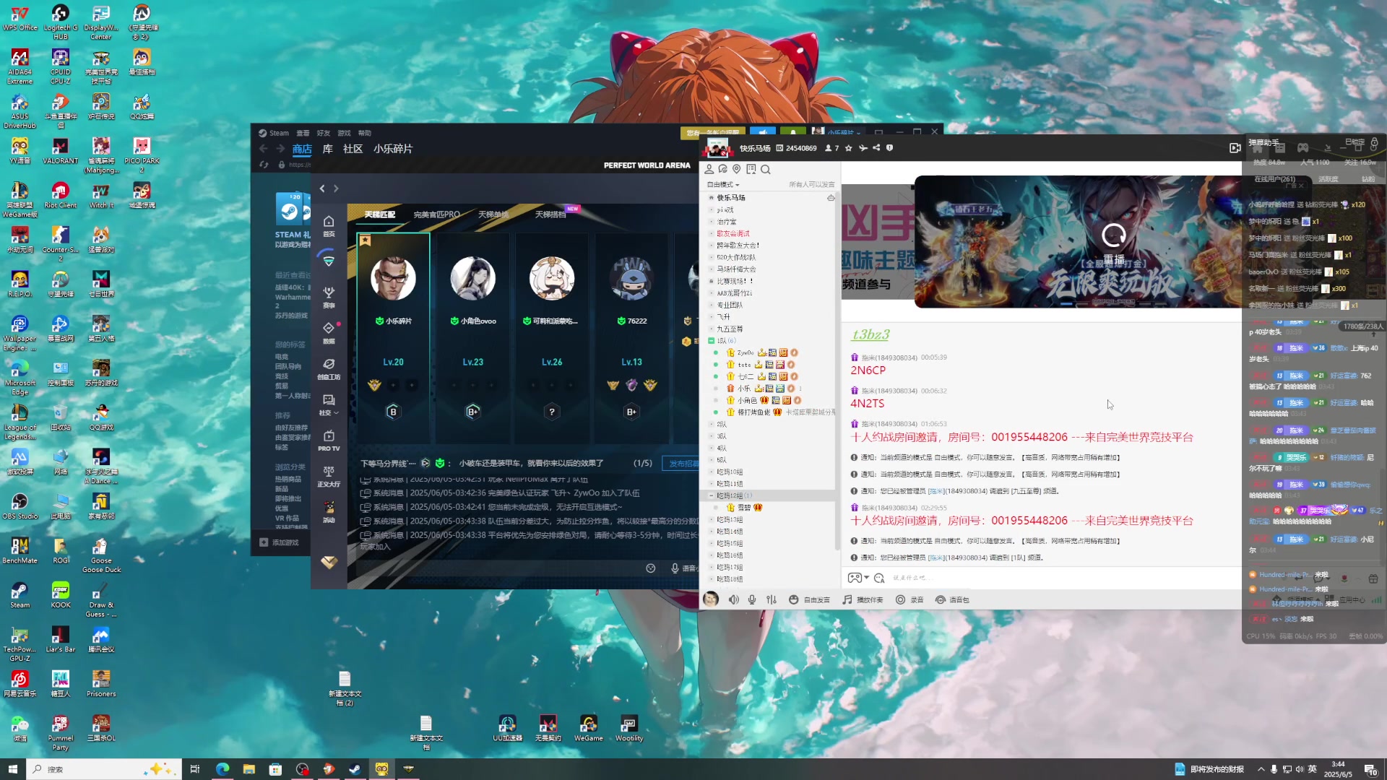Image resolution: width=1387 pixels, height=780 pixels.
Task: Click the bulletin board icon in YY panel
Action: tap(751, 169)
